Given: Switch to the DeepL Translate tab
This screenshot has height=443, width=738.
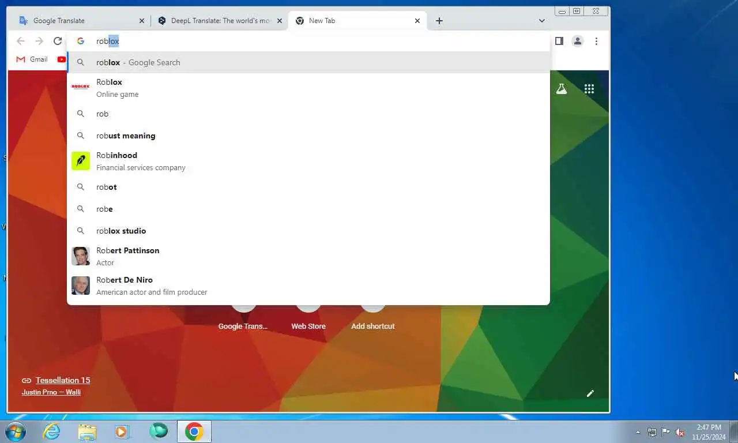Looking at the screenshot, I should (220, 21).
